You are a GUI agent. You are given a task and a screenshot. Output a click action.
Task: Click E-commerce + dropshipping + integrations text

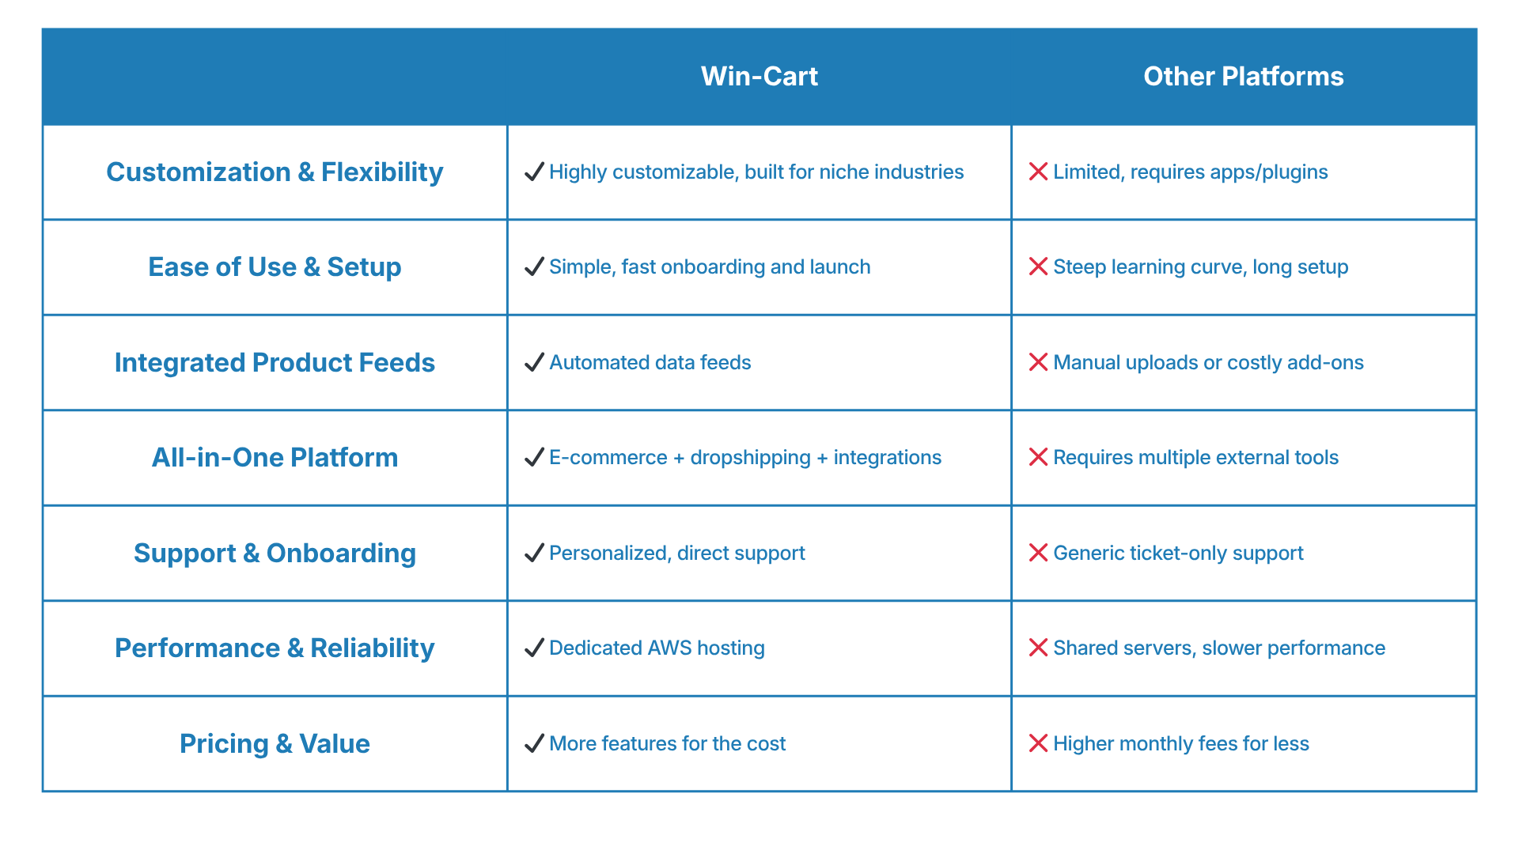click(x=744, y=457)
